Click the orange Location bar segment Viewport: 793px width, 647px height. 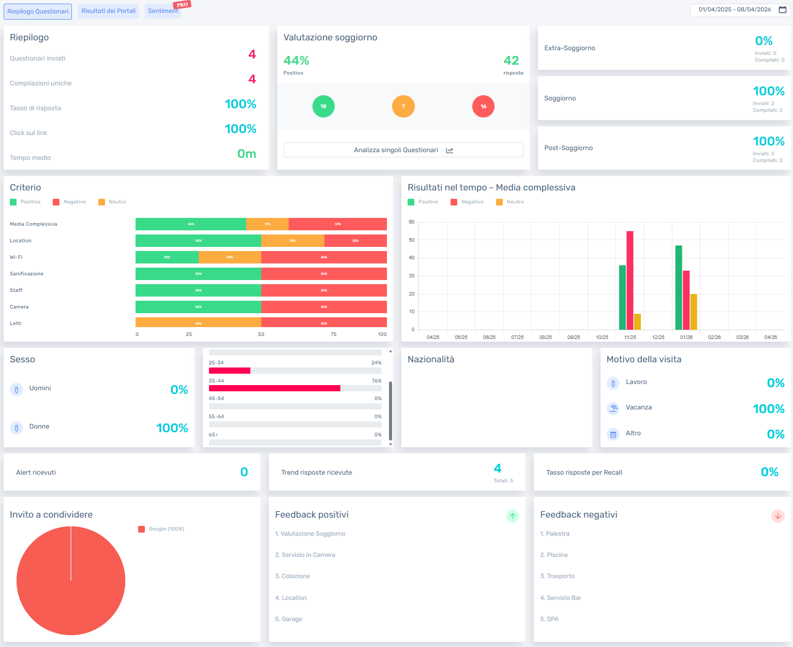coord(293,241)
